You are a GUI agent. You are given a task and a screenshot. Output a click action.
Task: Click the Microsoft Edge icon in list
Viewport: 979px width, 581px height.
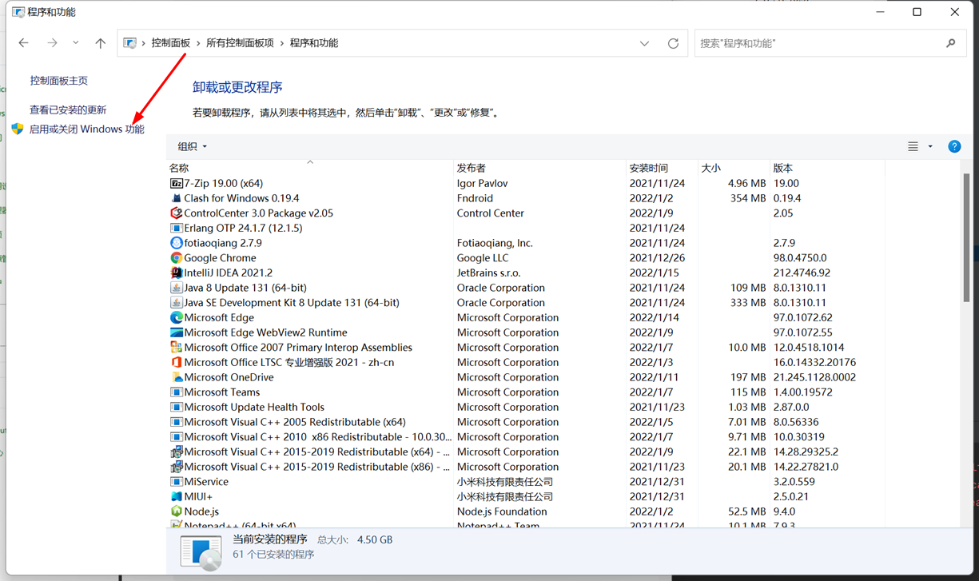pos(177,317)
